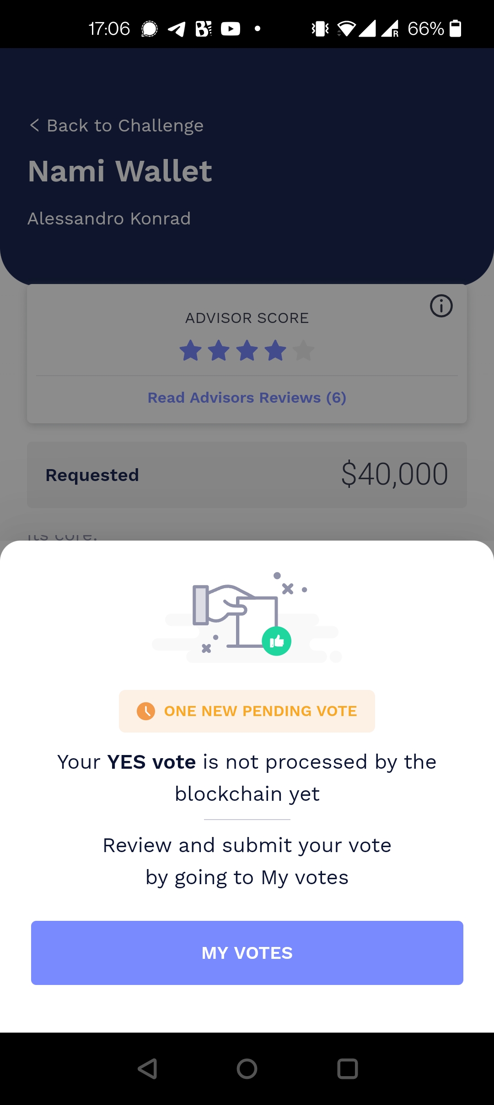Tap the Advisor Score info icon
Viewport: 494px width, 1105px height.
[441, 306]
